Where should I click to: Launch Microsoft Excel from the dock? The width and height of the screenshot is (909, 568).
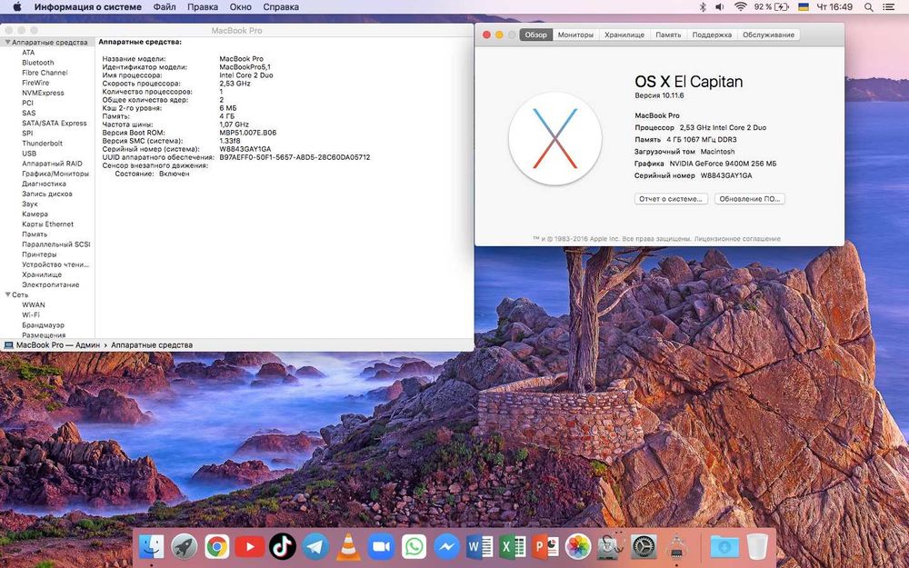pos(513,546)
